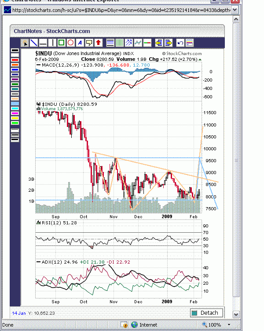Click the undo arrow icon

180,43
